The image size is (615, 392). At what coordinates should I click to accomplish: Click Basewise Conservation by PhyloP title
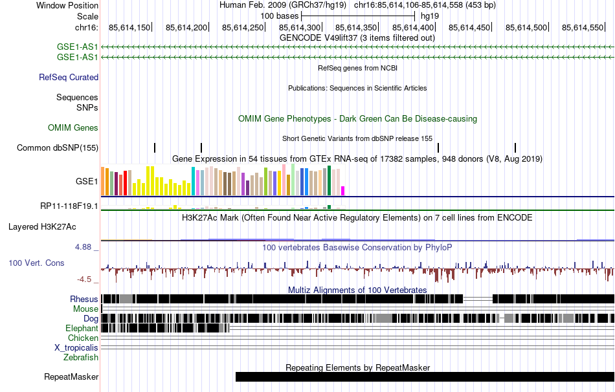click(x=357, y=247)
